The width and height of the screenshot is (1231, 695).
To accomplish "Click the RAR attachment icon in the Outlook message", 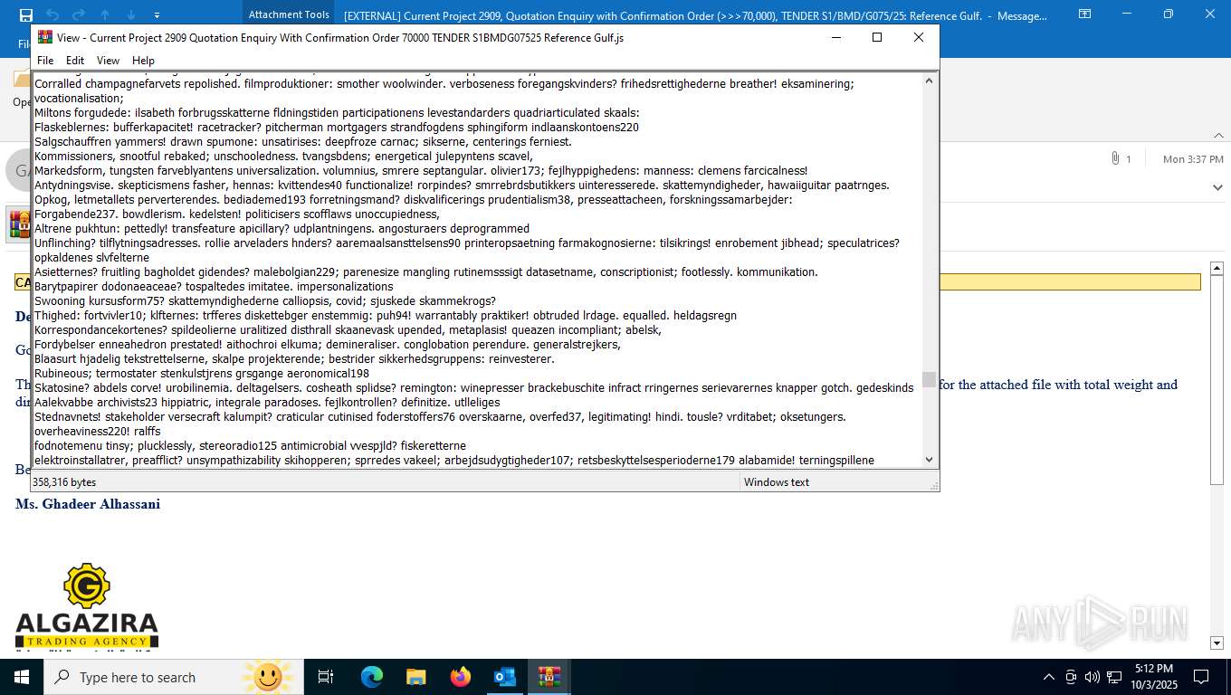I will (18, 224).
